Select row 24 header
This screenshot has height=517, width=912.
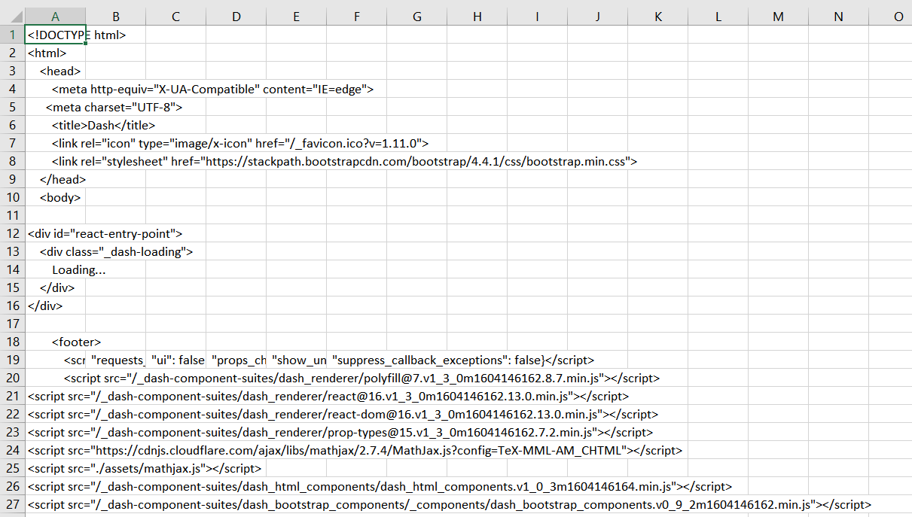click(x=13, y=450)
